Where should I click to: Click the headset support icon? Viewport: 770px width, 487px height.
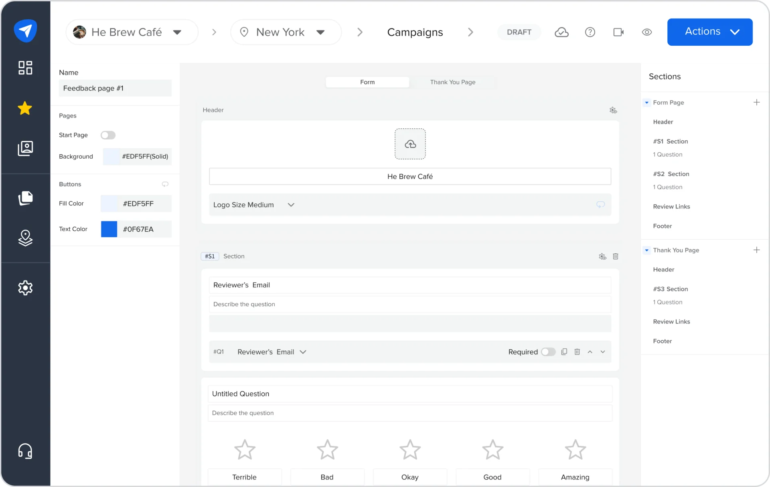point(25,451)
